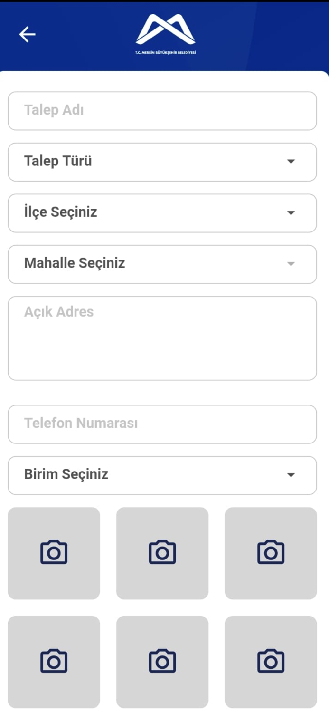Tap the first camera icon to add photo

point(54,552)
